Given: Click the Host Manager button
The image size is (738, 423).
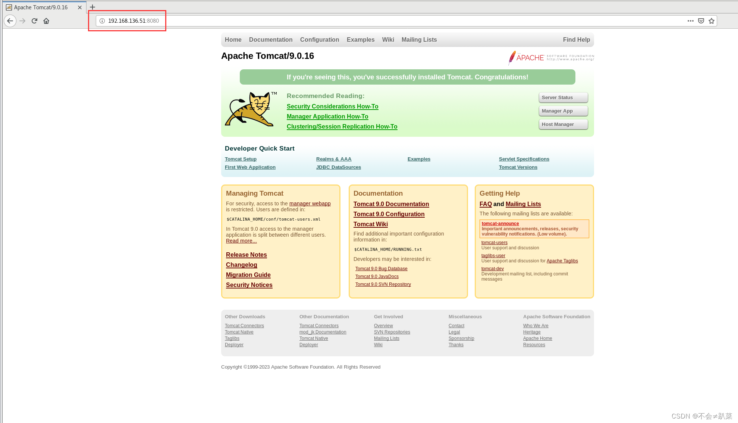Looking at the screenshot, I should click(x=563, y=124).
